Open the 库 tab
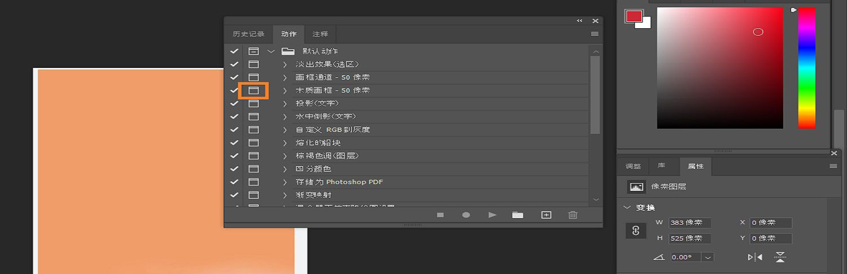Screen dimensions: 847x274 [x=661, y=166]
